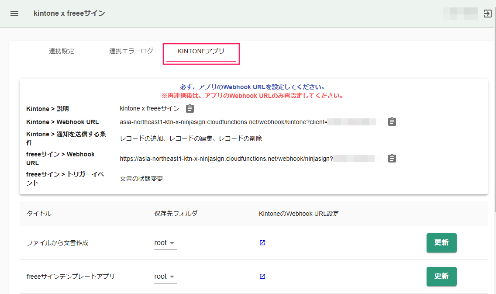496x294 pixels.
Task: Click the 文書の状態変更 trigger event value
Action: [141, 179]
